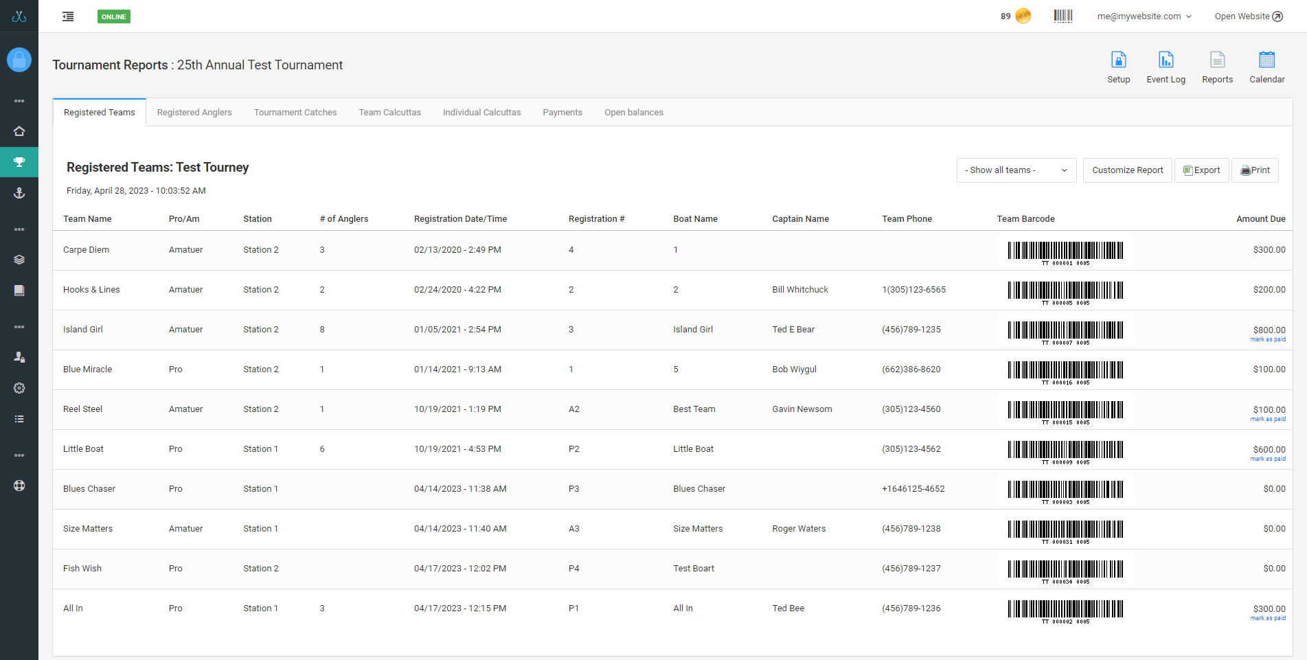Image resolution: width=1307 pixels, height=660 pixels.
Task: Click the Pro/Am column header
Action: click(x=184, y=219)
